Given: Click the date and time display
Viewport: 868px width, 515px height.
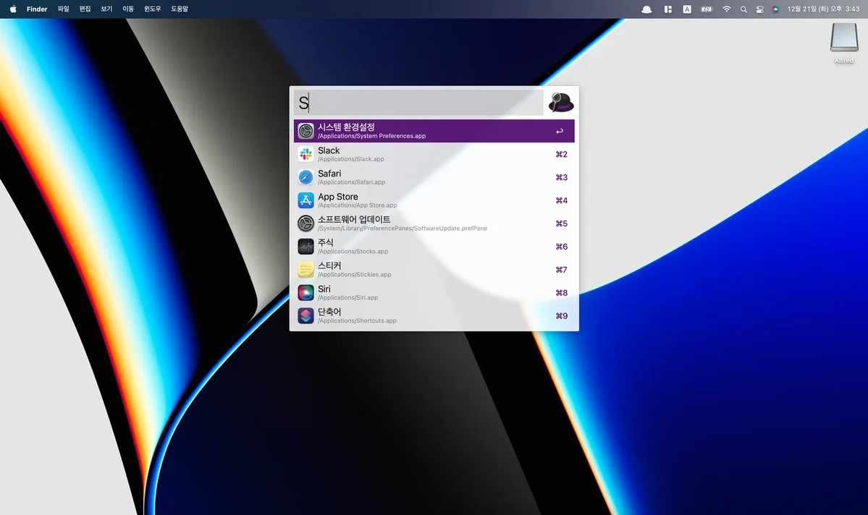Looking at the screenshot, I should 823,9.
